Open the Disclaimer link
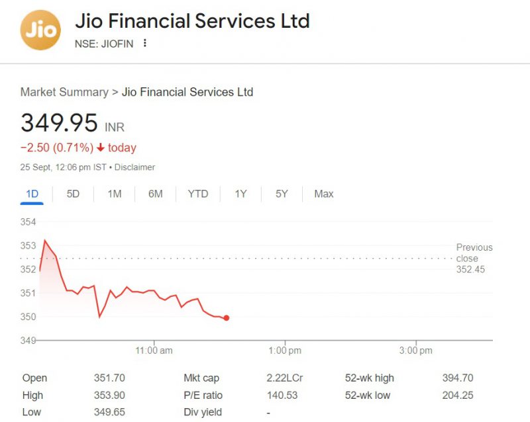The image size is (530, 422). [135, 167]
